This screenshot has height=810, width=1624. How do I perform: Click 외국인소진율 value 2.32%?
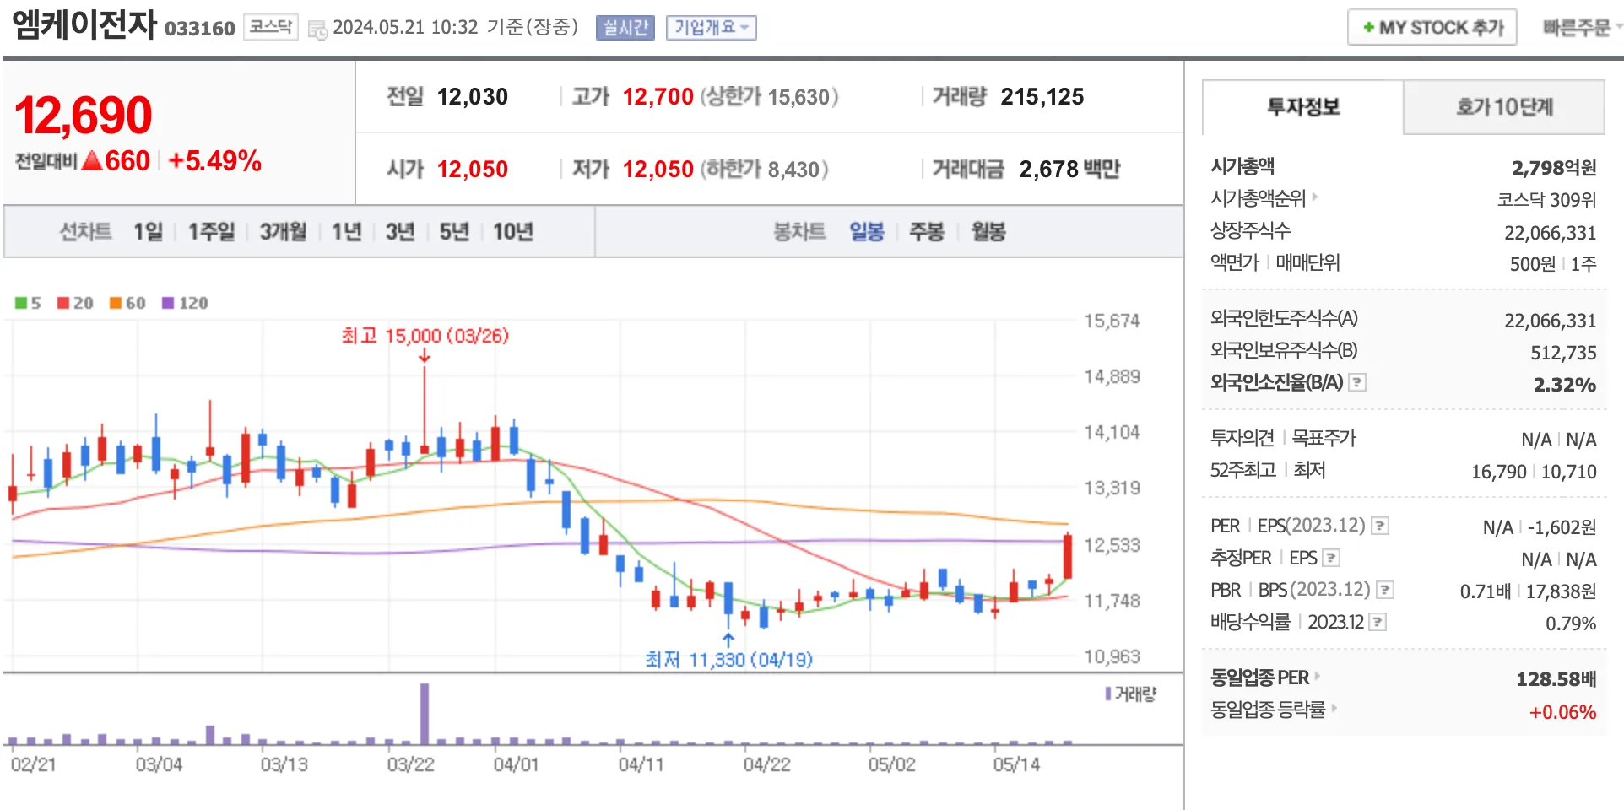coord(1564,385)
